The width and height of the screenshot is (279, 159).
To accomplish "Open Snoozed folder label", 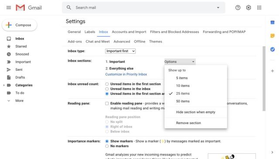I will (x=22, y=54).
